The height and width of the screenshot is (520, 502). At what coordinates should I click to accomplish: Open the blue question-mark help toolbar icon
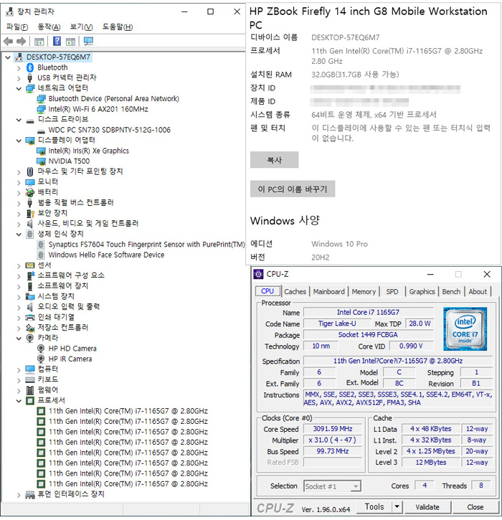tap(57, 42)
